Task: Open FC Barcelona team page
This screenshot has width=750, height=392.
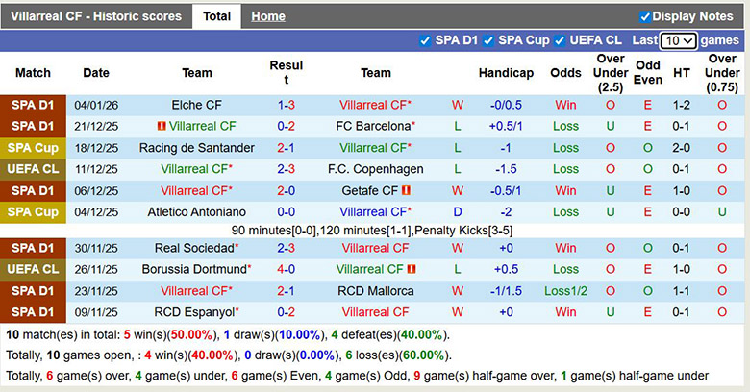Action: [373, 126]
